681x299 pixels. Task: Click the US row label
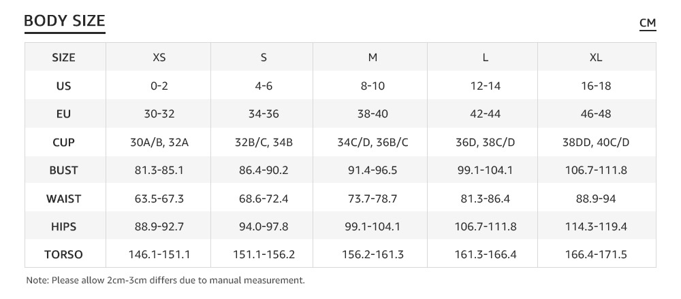click(63, 86)
